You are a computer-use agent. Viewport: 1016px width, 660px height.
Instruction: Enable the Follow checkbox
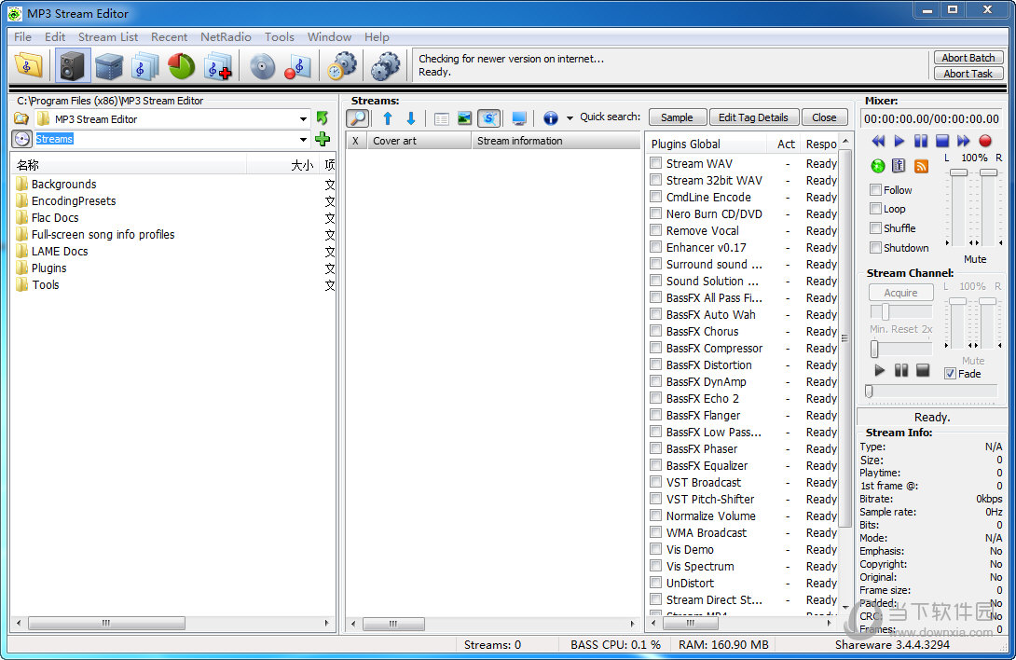tap(876, 190)
